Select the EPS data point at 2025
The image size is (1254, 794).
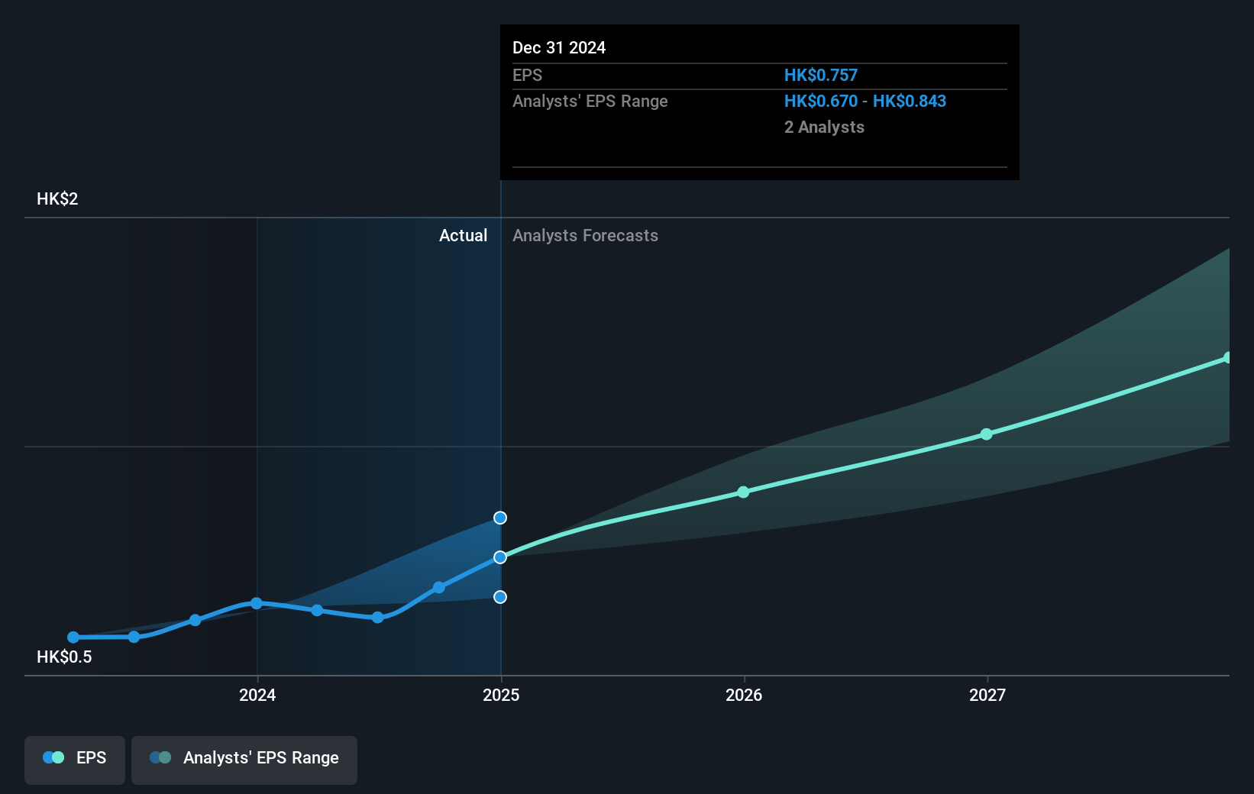click(500, 557)
